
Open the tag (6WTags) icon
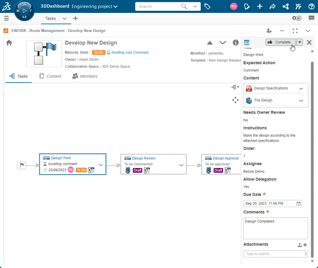coord(207,7)
